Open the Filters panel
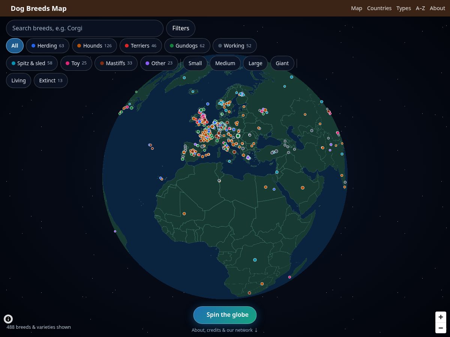 [x=181, y=28]
